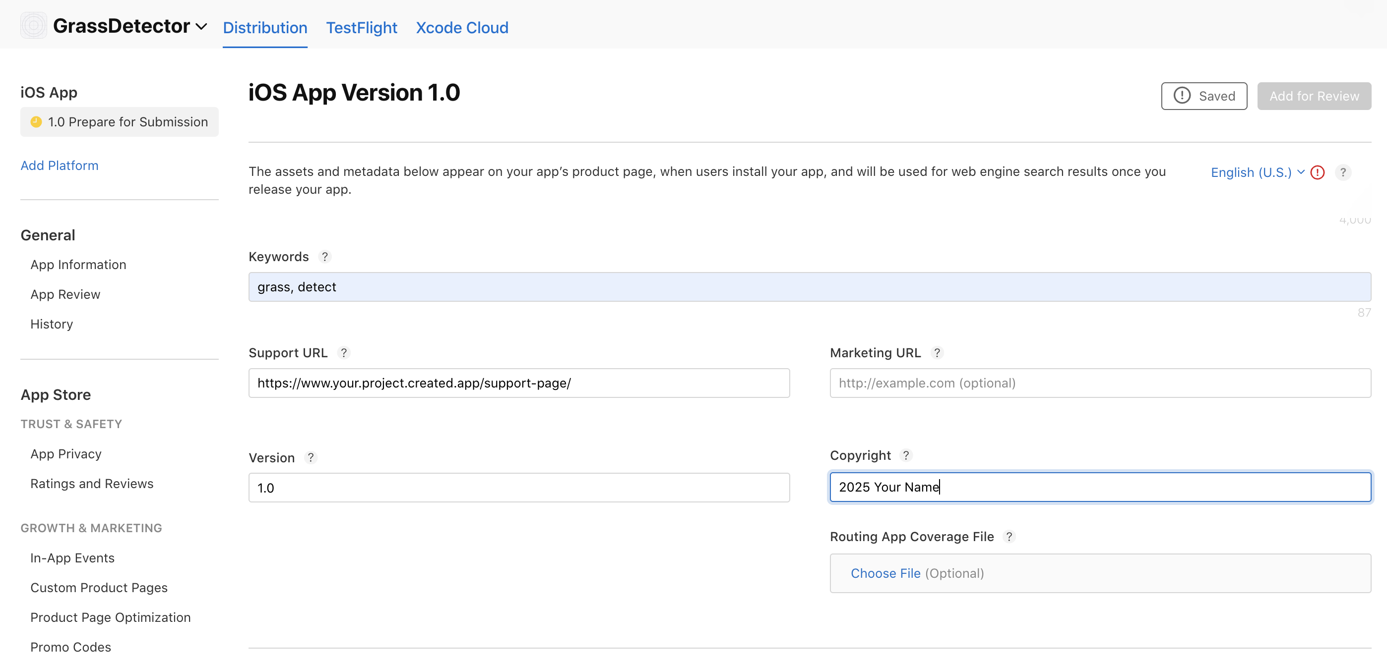Open App Privacy in the sidebar
Image resolution: width=1387 pixels, height=662 pixels.
[x=65, y=454]
